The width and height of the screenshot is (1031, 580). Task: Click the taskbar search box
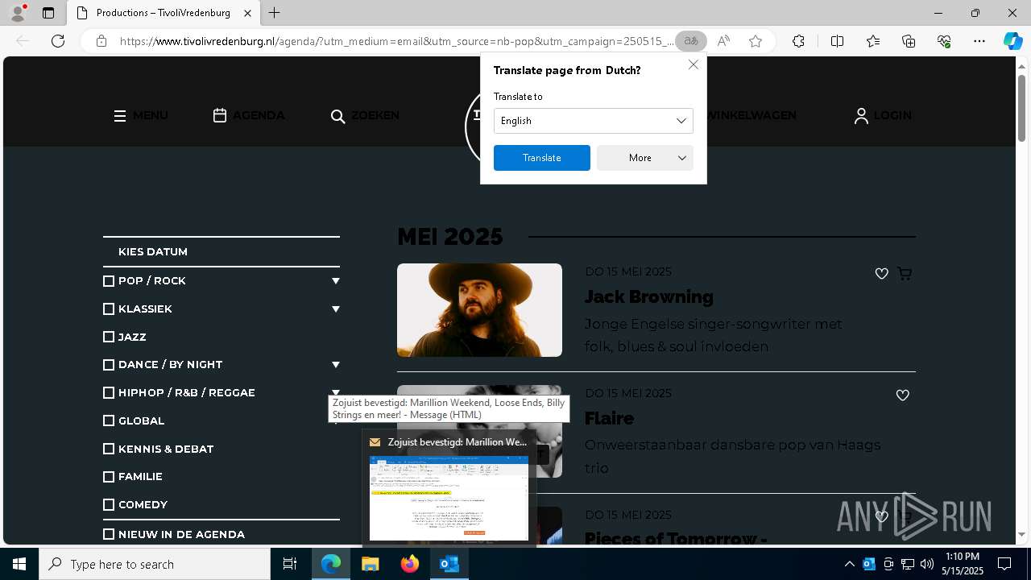point(155,564)
